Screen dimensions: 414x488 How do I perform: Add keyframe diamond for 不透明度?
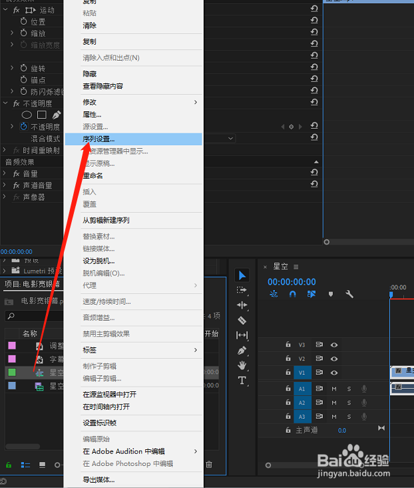[292, 127]
